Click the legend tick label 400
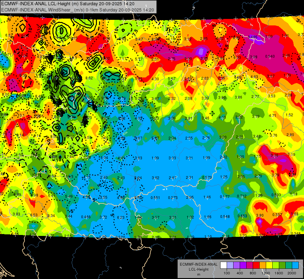 (240, 273)
